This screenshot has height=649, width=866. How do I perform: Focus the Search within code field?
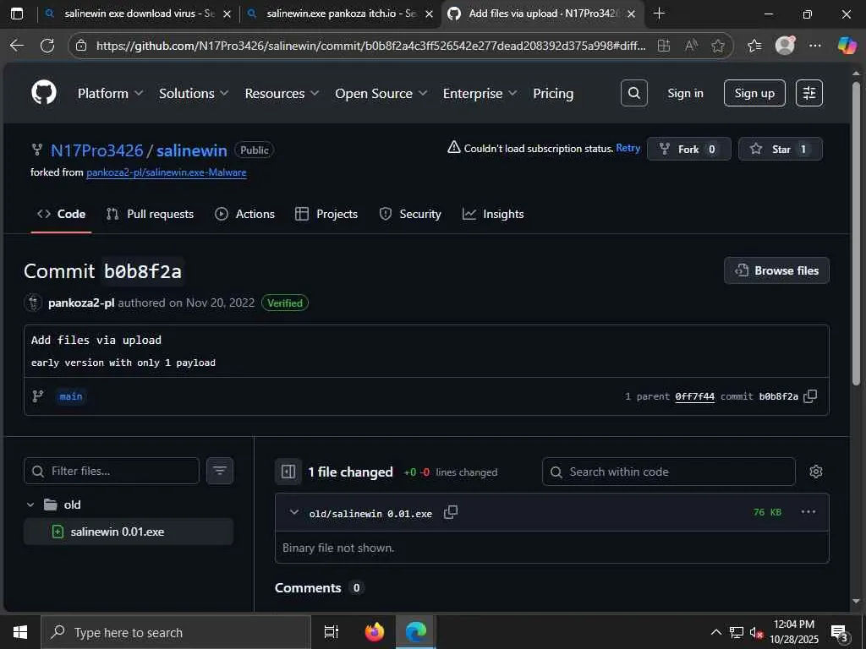coord(669,472)
